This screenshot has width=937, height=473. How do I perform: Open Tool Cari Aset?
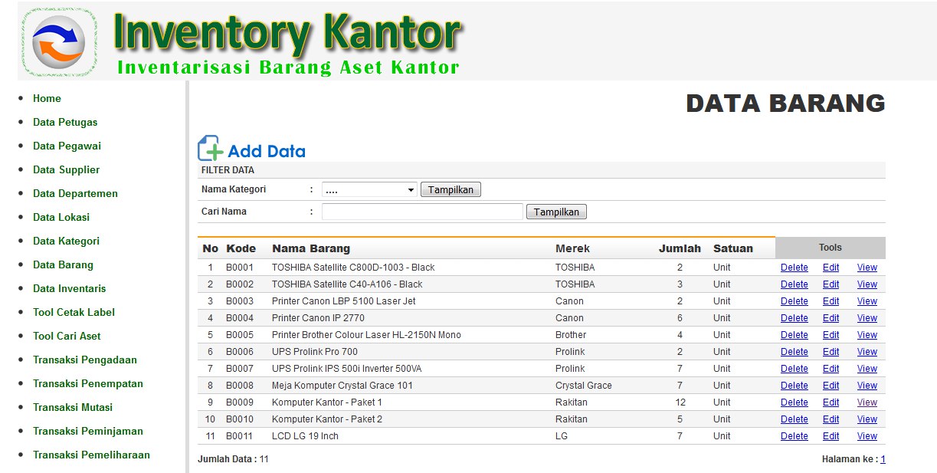67,336
